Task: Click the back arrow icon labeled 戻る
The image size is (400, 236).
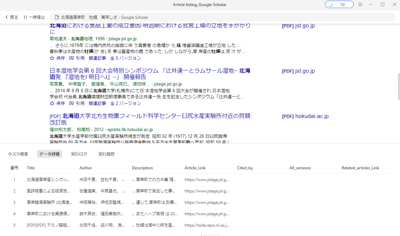Action: (7, 17)
